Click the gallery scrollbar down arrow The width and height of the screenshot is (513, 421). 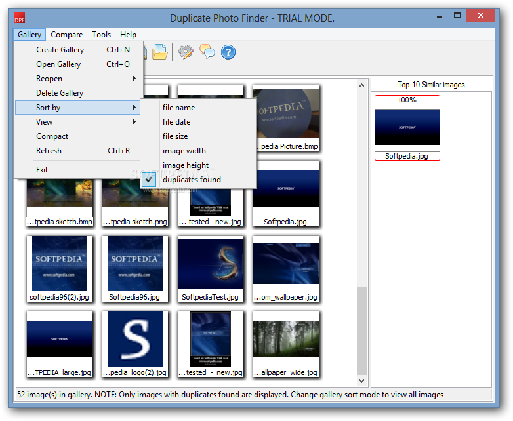pyautogui.click(x=361, y=380)
